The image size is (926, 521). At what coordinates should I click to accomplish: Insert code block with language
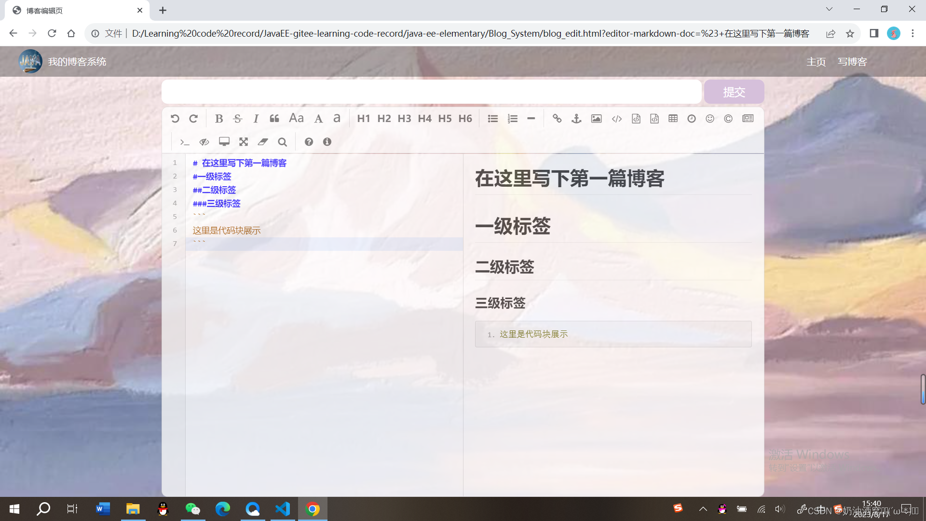[654, 119]
